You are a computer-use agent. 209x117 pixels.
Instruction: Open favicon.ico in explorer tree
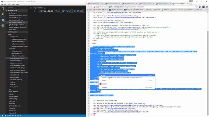pyautogui.click(x=12, y=110)
